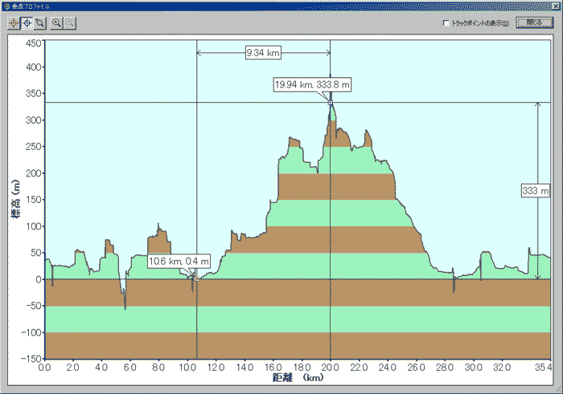This screenshot has width=563, height=394.
Task: Click the 標高 (m) vertical axis title
Action: [x=15, y=200]
